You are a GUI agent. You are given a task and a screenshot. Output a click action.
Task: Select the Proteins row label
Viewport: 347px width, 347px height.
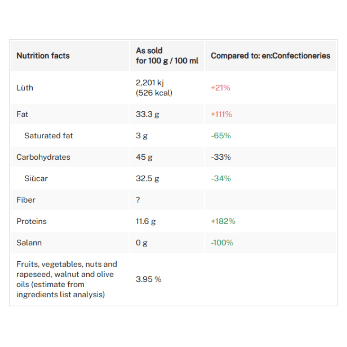32,221
